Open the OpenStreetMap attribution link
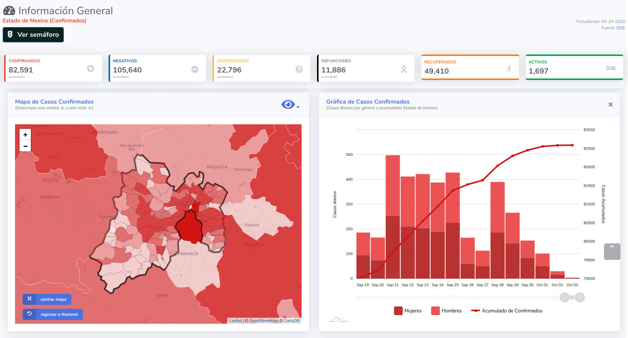 pyautogui.click(x=264, y=321)
